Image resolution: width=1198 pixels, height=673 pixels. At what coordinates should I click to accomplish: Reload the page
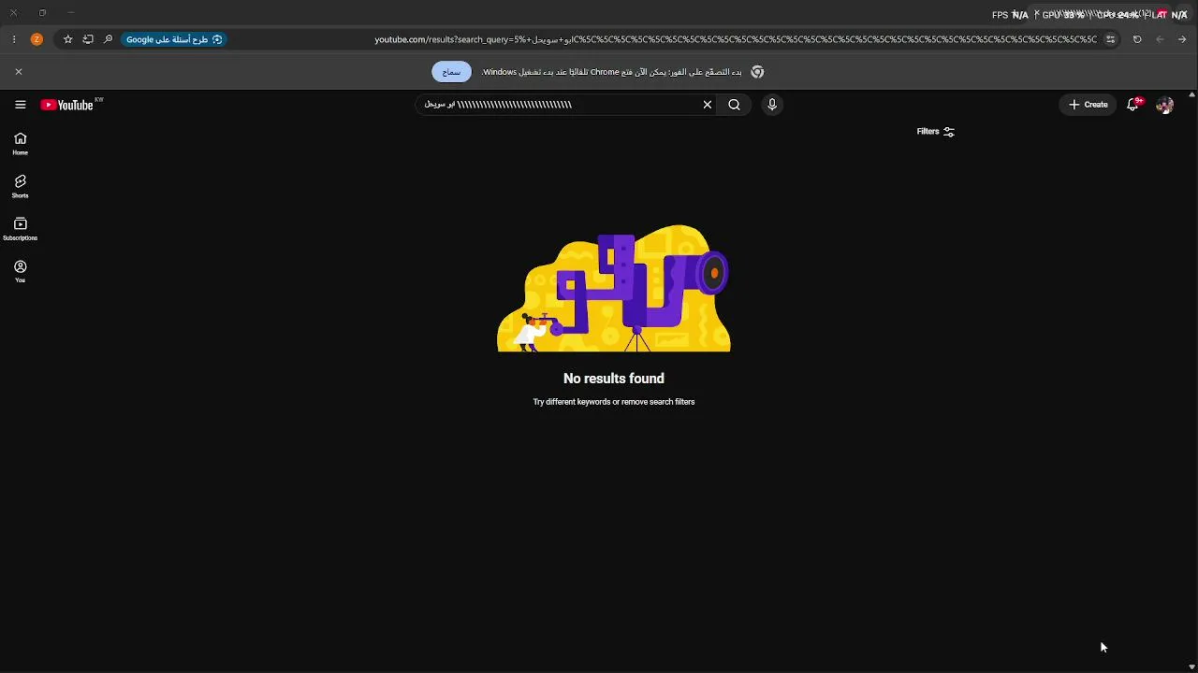1137,39
